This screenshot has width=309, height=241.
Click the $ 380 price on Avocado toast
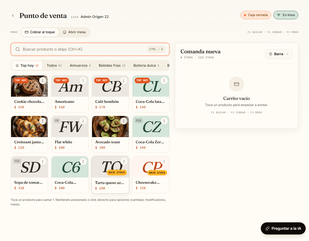coord(100,148)
